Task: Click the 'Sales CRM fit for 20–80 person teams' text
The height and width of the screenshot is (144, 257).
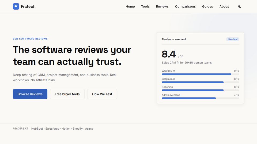Action: 187,63
